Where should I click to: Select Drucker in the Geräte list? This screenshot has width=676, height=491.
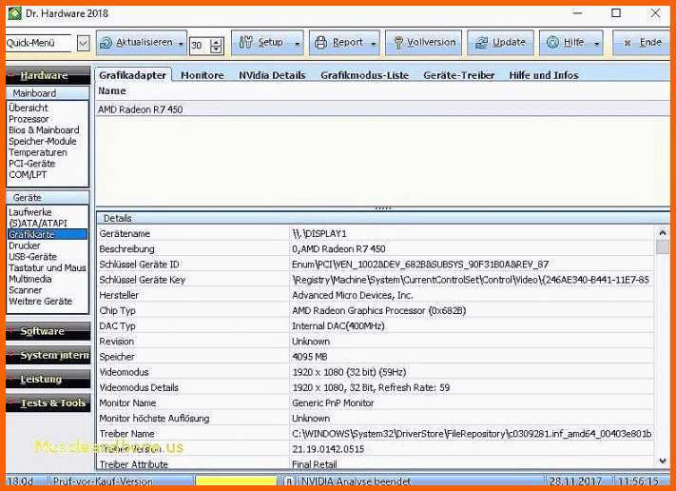(24, 245)
